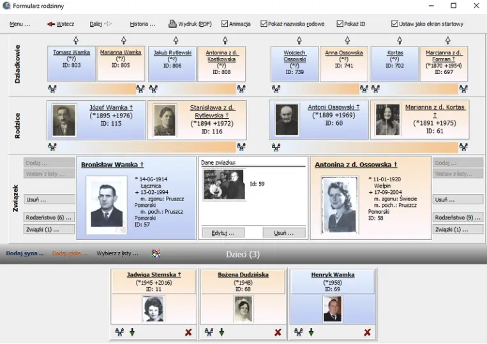
Task: Click the family icon under Henryk Wamka
Action: [298, 333]
